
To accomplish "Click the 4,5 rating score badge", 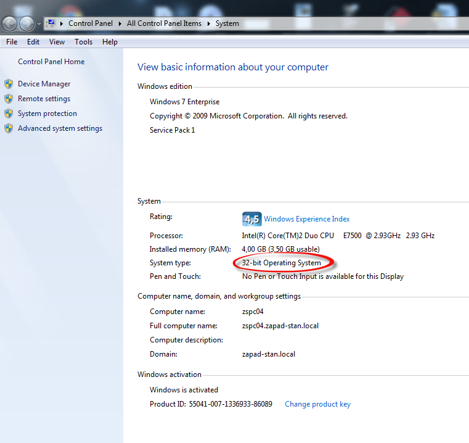I will [x=251, y=219].
